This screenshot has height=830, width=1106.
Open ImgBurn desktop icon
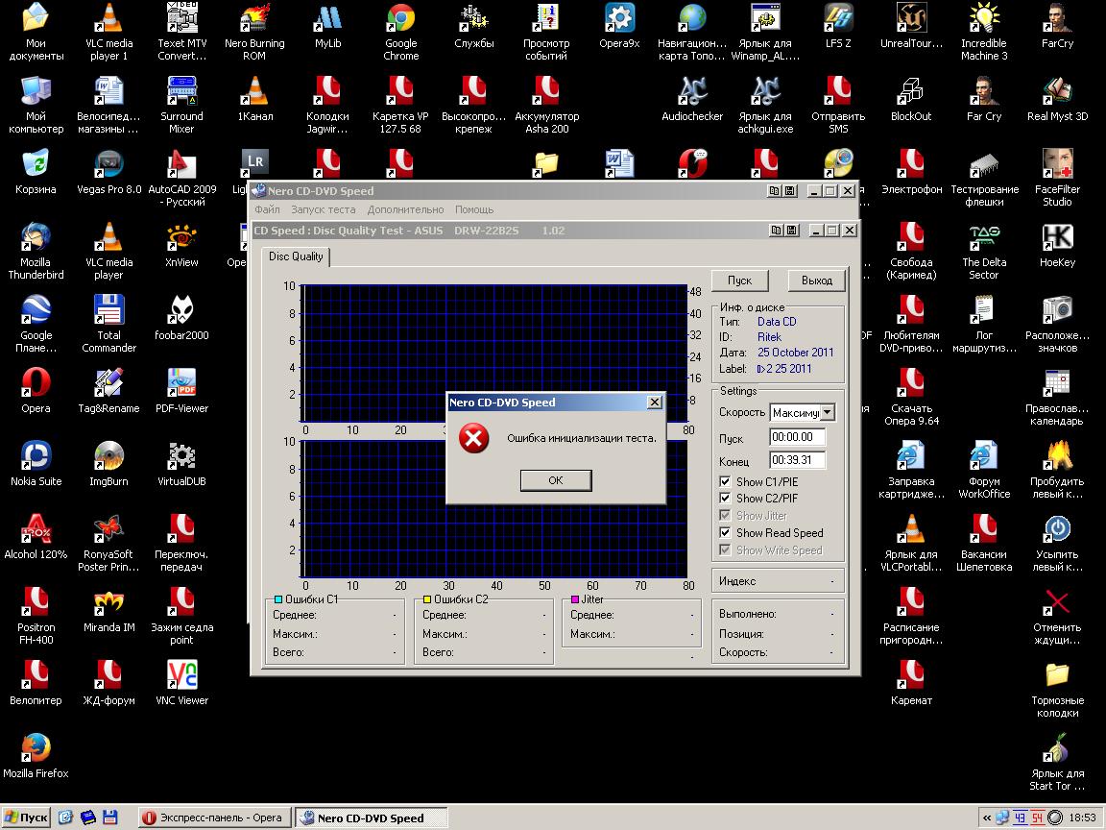click(x=108, y=463)
